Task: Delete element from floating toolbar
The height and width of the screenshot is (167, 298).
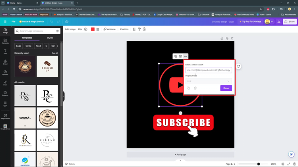Action: pos(180,56)
